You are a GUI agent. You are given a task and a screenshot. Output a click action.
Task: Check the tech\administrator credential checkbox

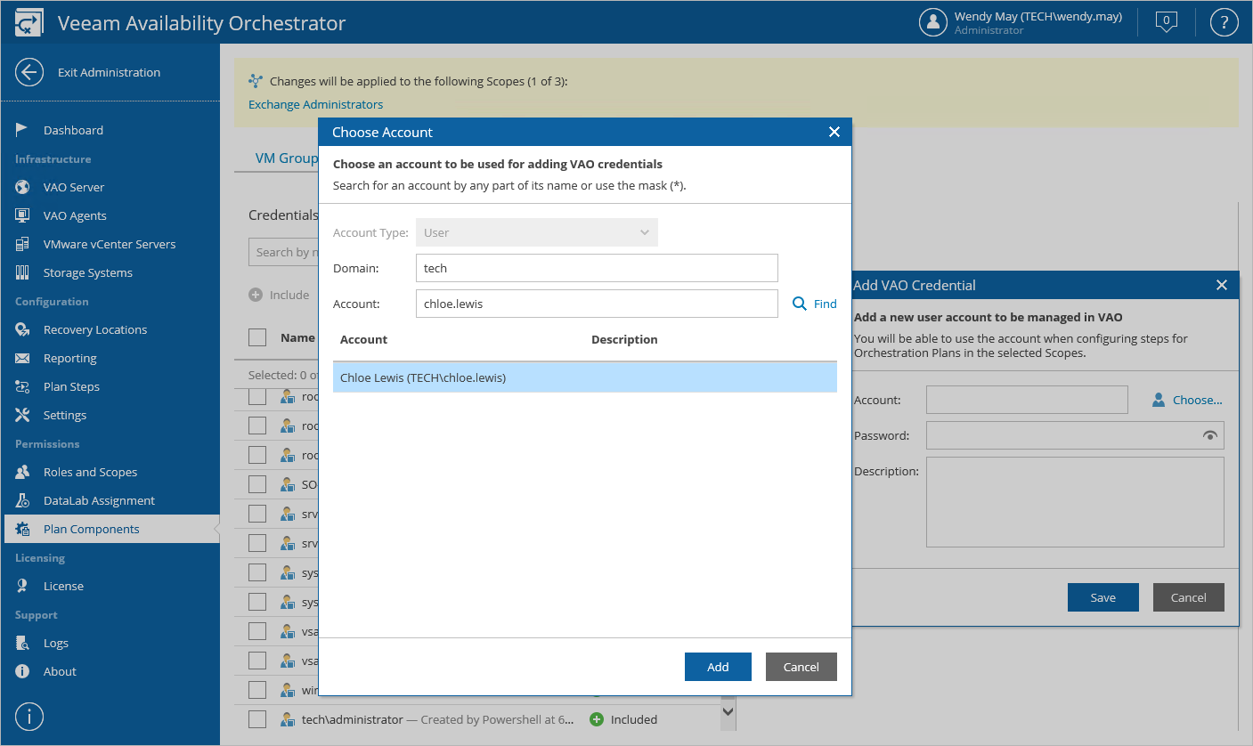click(x=257, y=719)
